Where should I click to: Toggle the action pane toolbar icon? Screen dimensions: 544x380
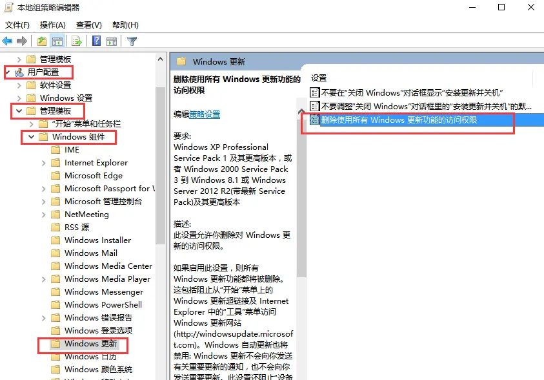click(x=112, y=41)
